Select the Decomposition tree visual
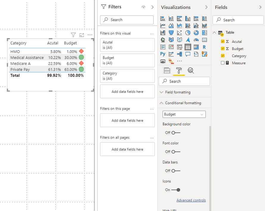Image resolution: width=265 pixels, height=211 pixels. [180, 54]
